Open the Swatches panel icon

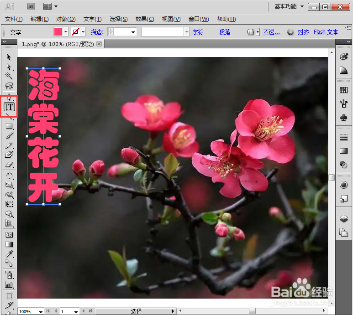(343, 90)
